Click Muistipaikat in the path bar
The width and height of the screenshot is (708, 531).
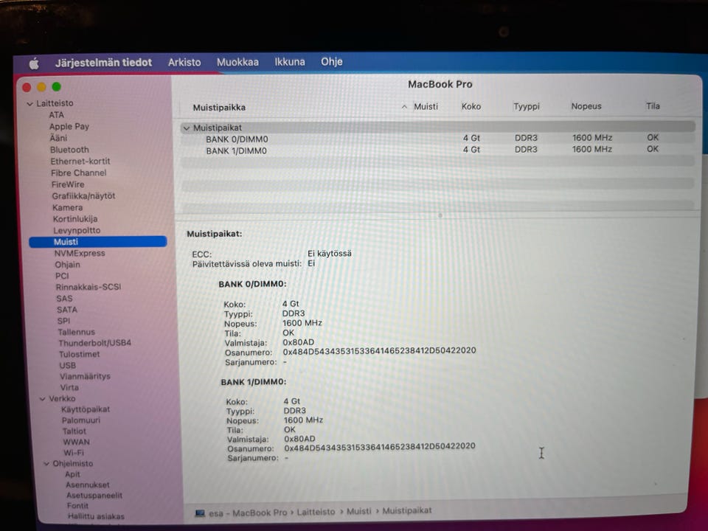click(407, 510)
